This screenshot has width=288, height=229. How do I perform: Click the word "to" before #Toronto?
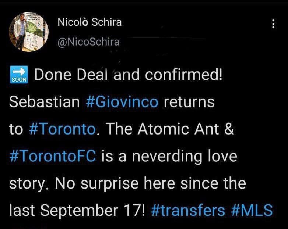tap(16, 129)
